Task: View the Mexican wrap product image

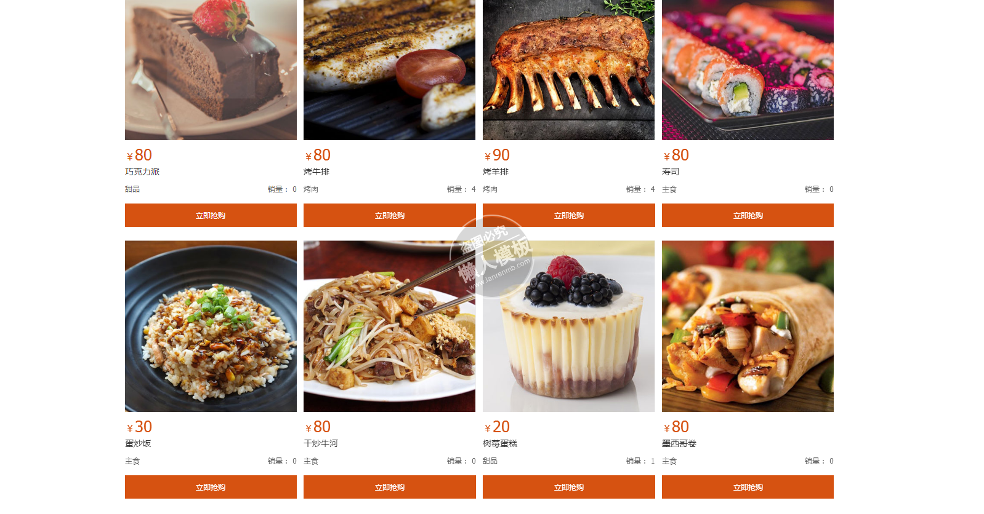Action: coord(748,326)
